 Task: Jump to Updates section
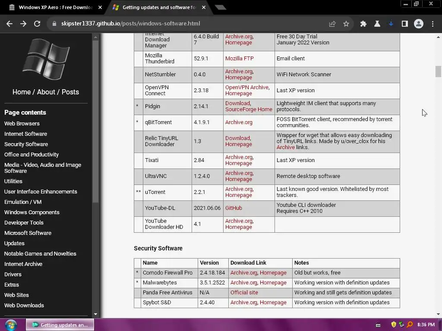click(14, 244)
